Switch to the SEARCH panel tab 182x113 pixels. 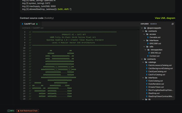tap(153, 24)
